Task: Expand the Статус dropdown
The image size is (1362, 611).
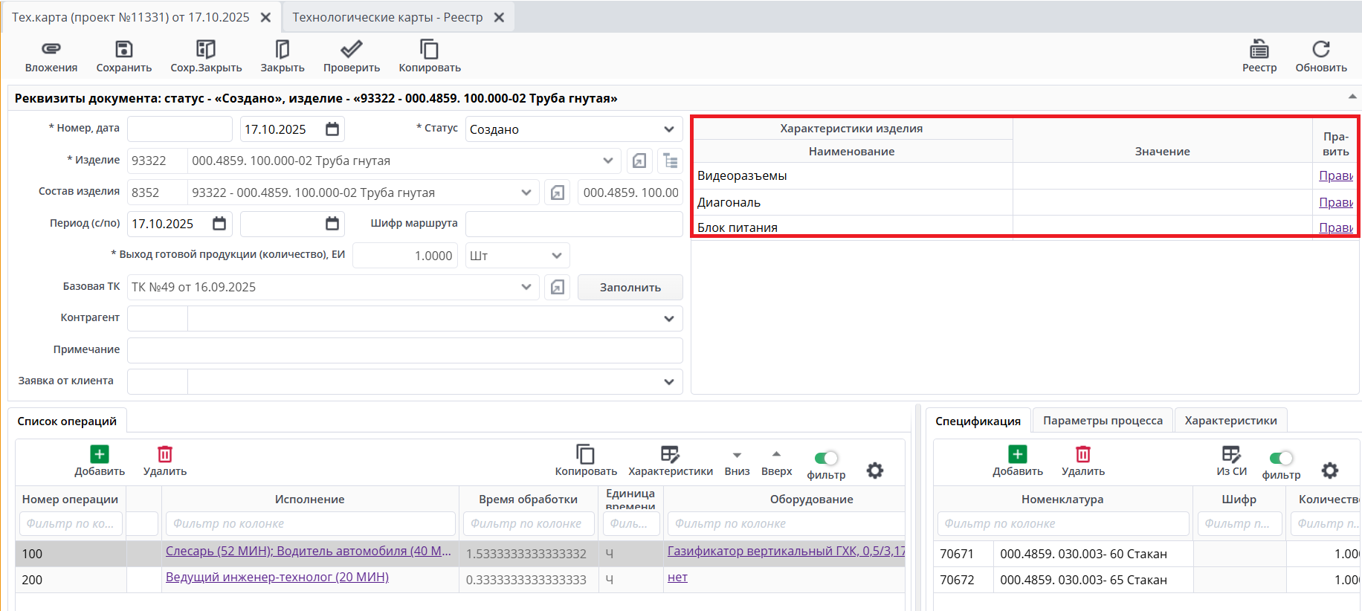Action: pos(668,129)
